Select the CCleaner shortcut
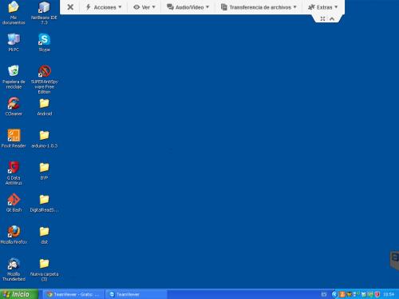 point(14,106)
